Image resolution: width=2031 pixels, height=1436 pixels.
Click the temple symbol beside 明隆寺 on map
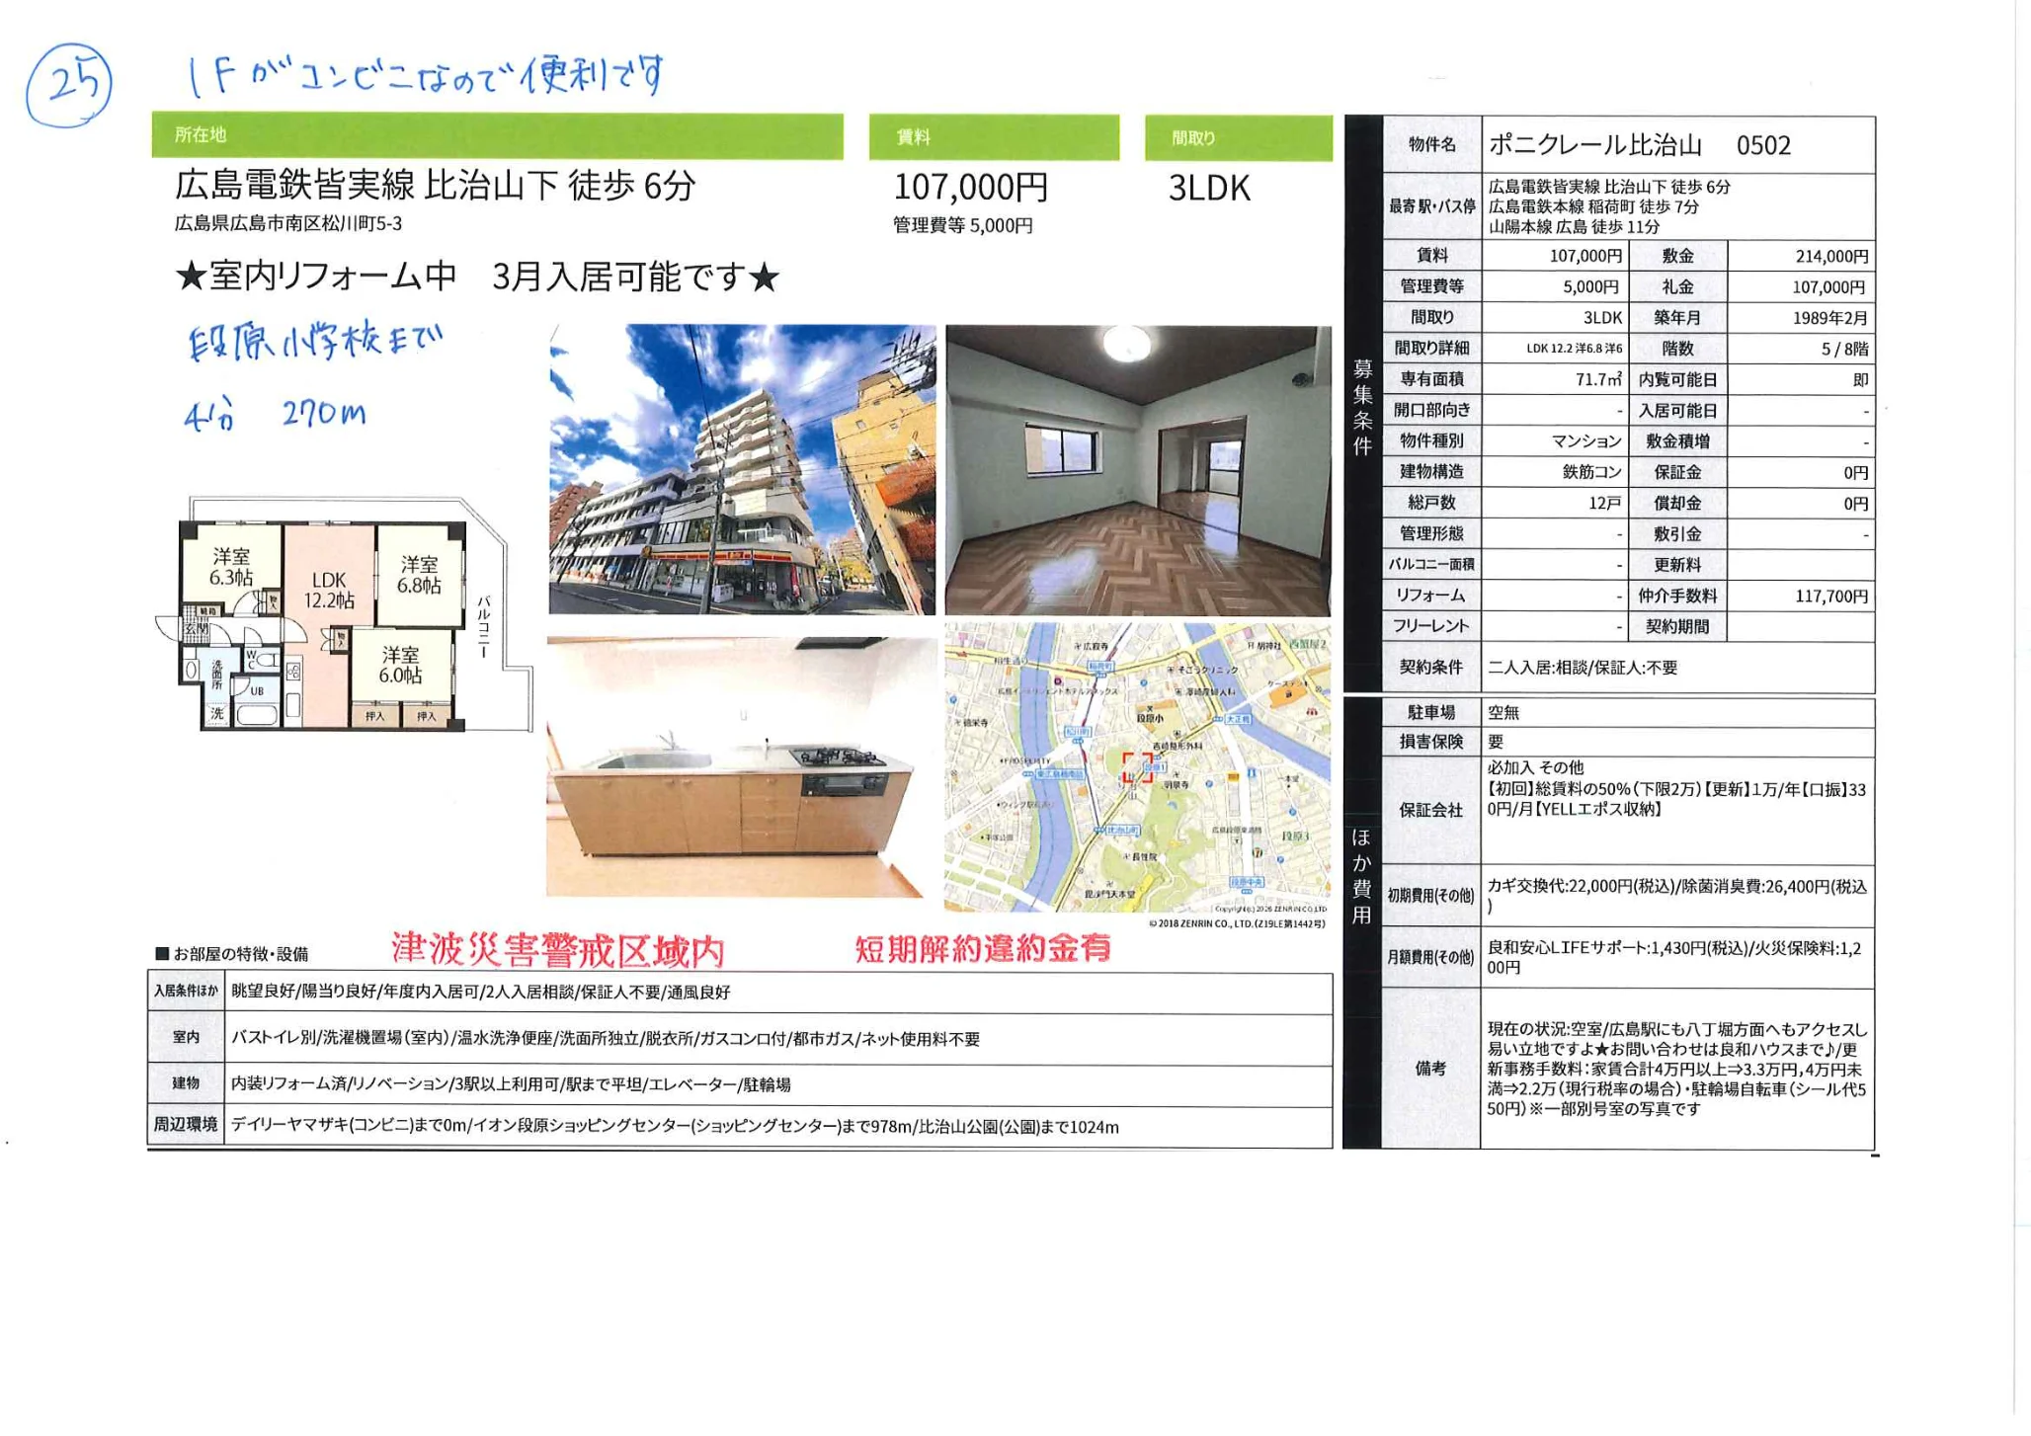(1176, 774)
